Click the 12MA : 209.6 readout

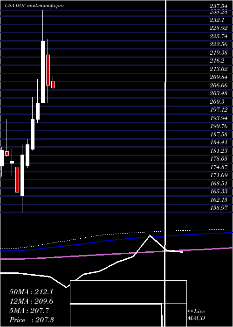pyautogui.click(x=31, y=301)
